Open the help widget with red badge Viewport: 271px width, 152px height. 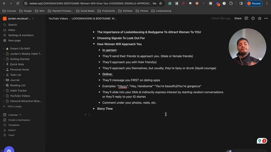pos(262,141)
